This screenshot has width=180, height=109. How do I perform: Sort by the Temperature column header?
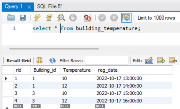pos(78,70)
